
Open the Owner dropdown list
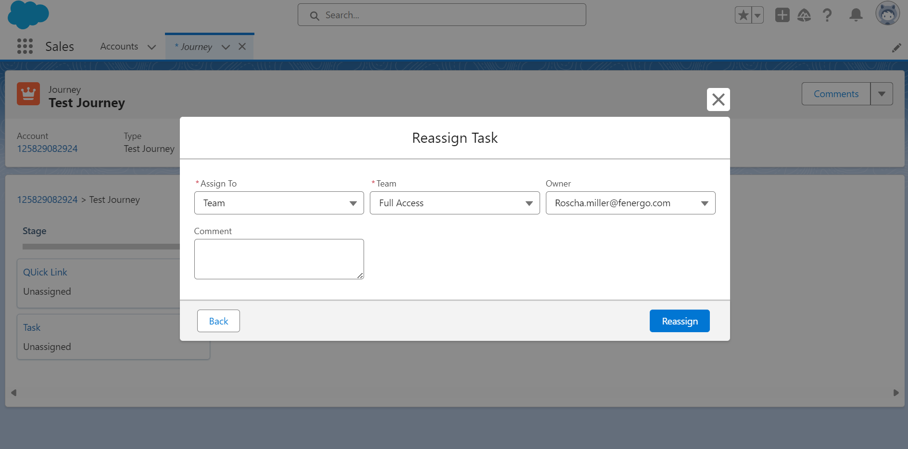630,203
